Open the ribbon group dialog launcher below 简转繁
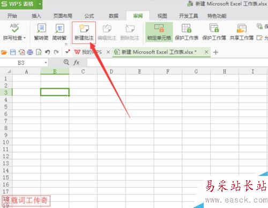The width and height of the screenshot is (268, 208). point(66,44)
